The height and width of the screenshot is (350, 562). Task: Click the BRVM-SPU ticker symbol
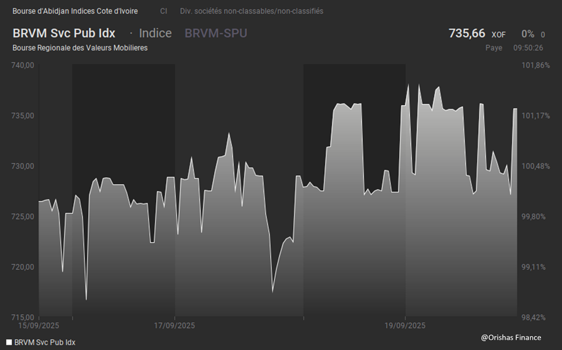tap(216, 33)
